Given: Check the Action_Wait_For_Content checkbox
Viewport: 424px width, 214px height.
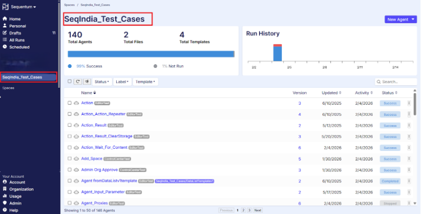Looking at the screenshot, I should tap(69, 148).
